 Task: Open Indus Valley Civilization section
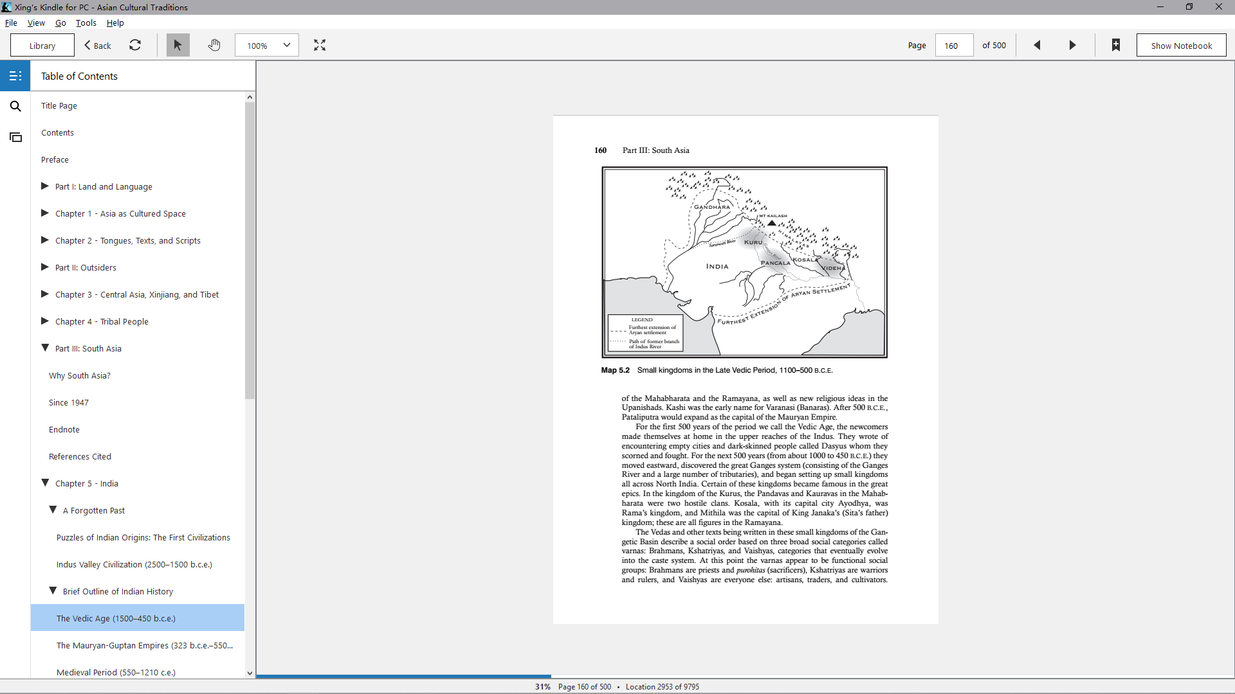[134, 564]
